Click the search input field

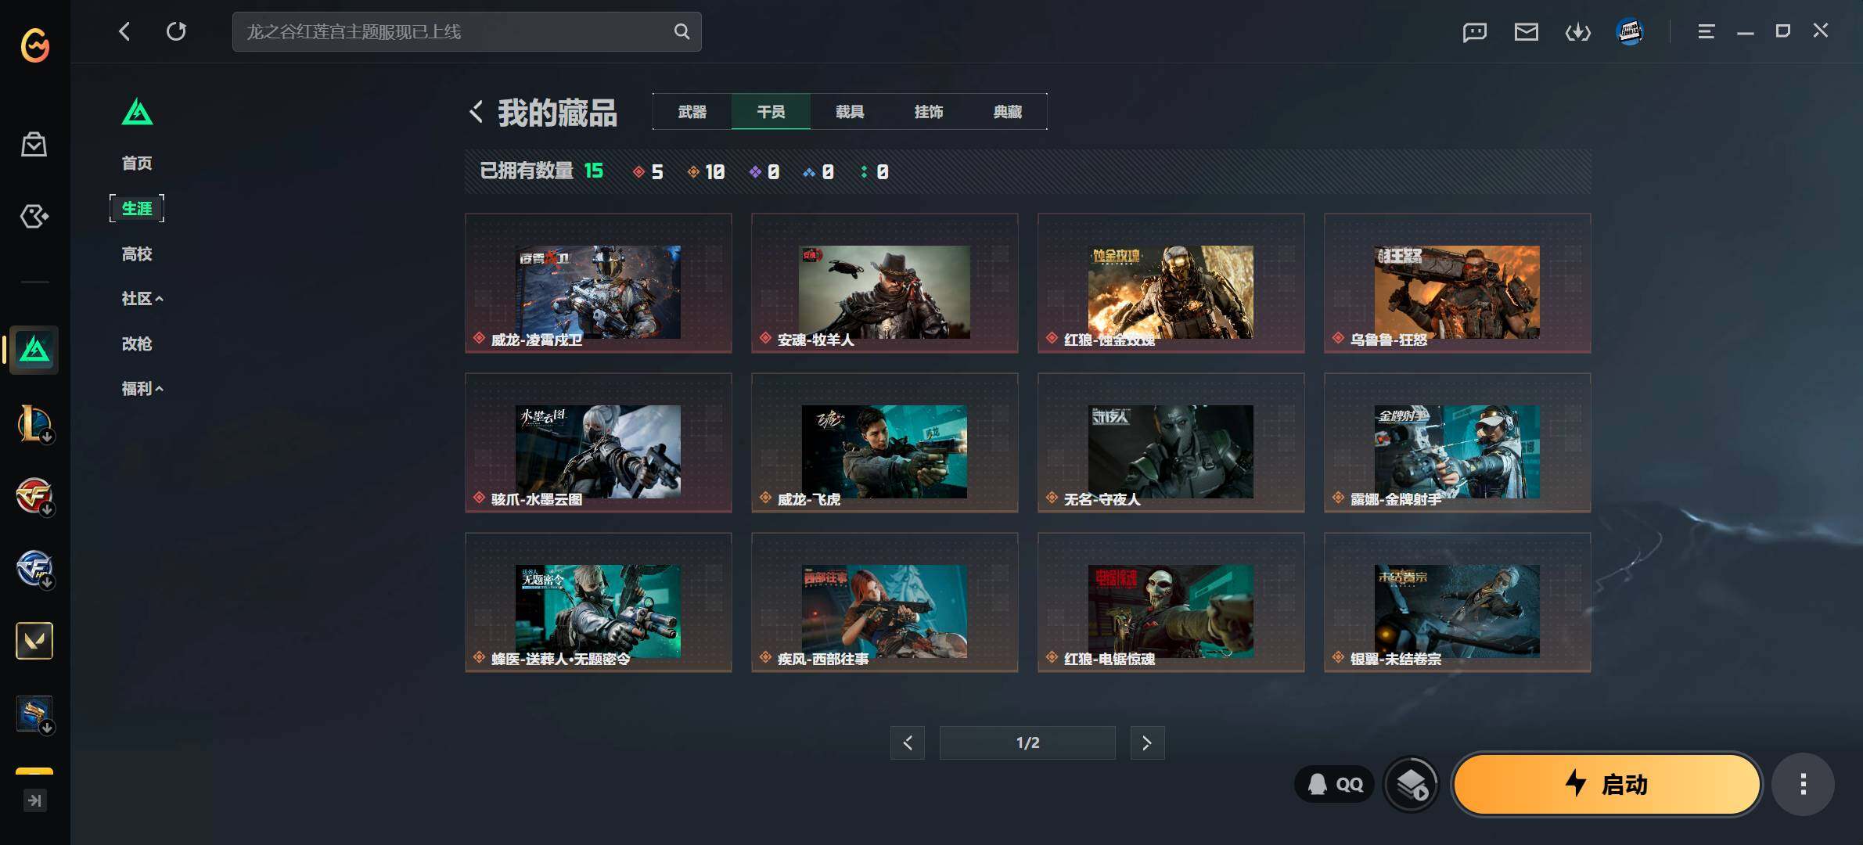(x=466, y=31)
